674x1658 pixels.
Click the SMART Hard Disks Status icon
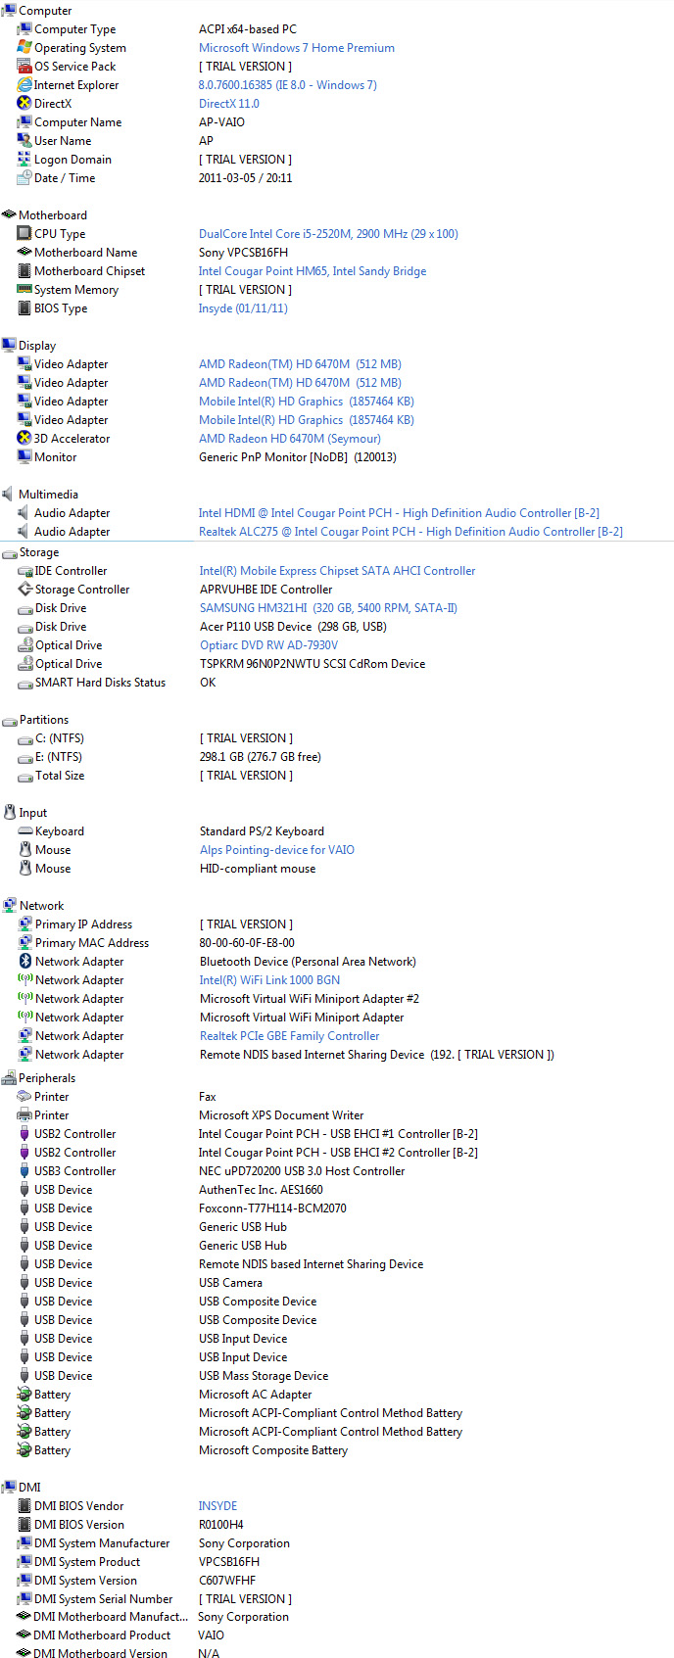pyautogui.click(x=25, y=683)
